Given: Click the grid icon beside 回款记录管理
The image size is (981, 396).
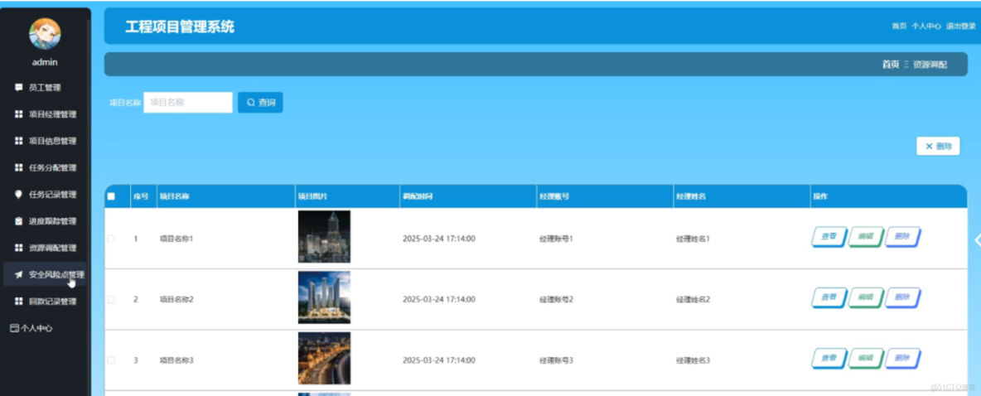Looking at the screenshot, I should [18, 302].
